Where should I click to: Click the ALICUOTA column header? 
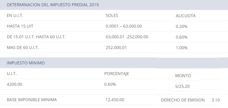pyautogui.click(x=186, y=16)
